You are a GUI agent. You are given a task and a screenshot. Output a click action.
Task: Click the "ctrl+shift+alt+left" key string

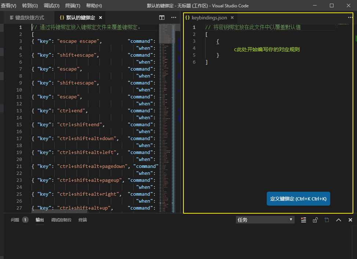pos(87,152)
